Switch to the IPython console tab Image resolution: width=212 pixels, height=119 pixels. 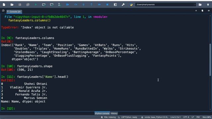click(102, 113)
